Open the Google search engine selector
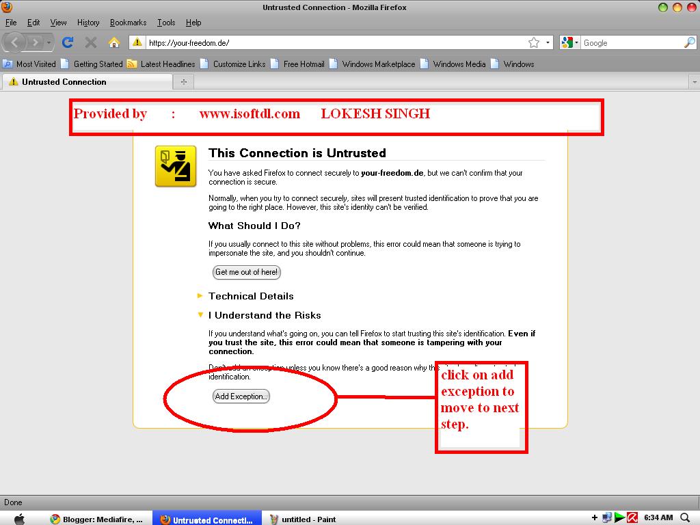 tap(569, 43)
